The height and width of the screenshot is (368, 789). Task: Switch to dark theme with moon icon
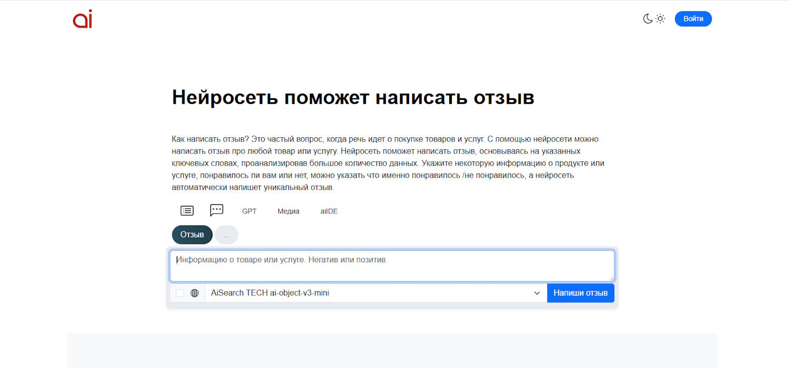click(x=648, y=19)
